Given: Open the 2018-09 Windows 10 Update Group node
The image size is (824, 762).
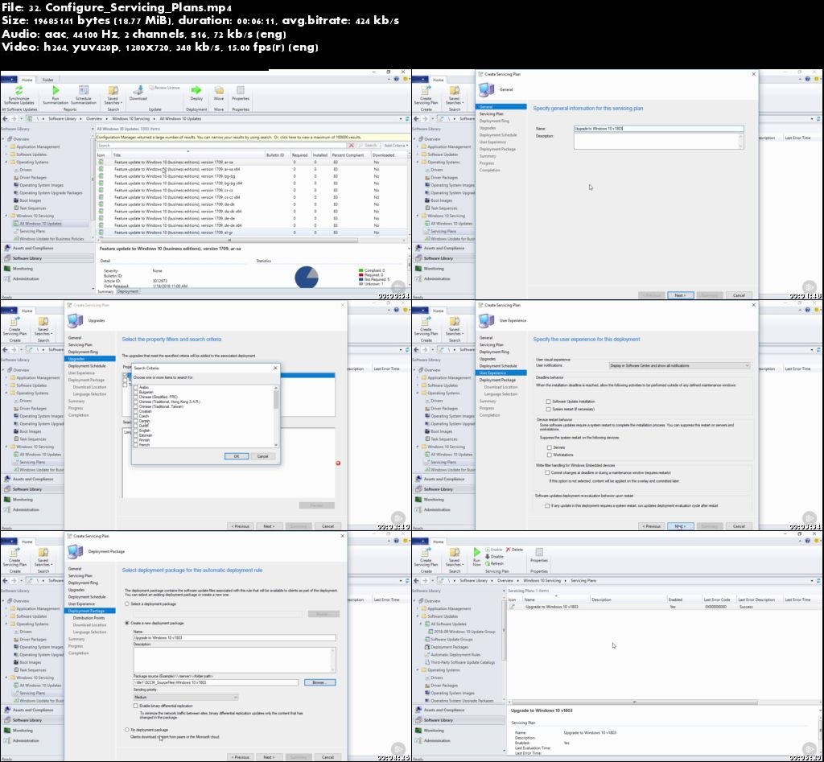Looking at the screenshot, I should tap(461, 632).
